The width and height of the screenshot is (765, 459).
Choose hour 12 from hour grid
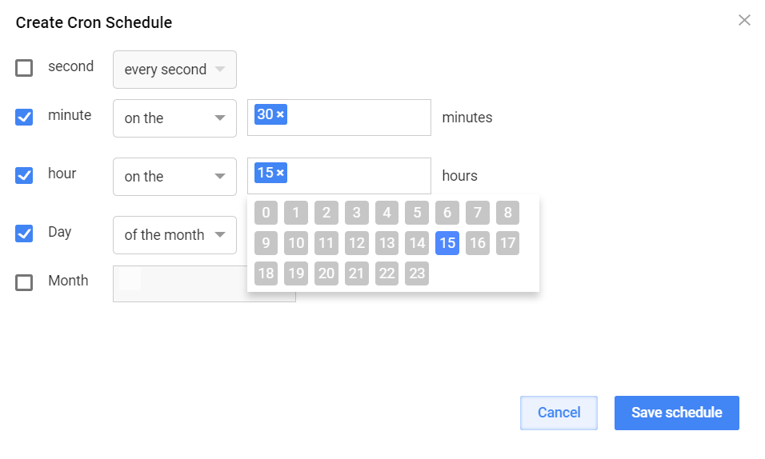coord(357,243)
